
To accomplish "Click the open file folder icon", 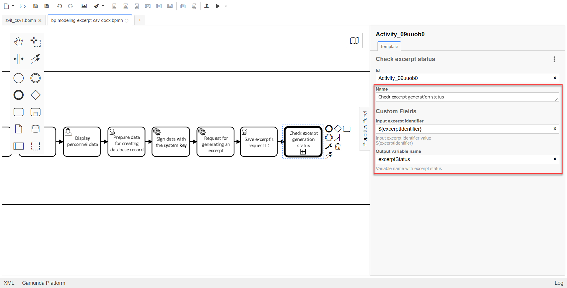I will pyautogui.click(x=22, y=6).
